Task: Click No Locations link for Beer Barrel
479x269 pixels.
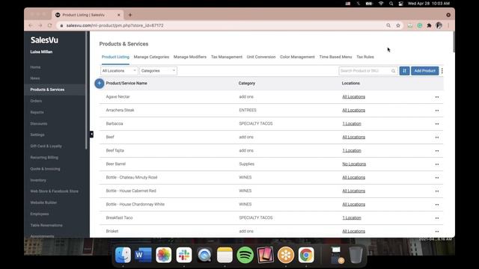Action: pyautogui.click(x=354, y=164)
